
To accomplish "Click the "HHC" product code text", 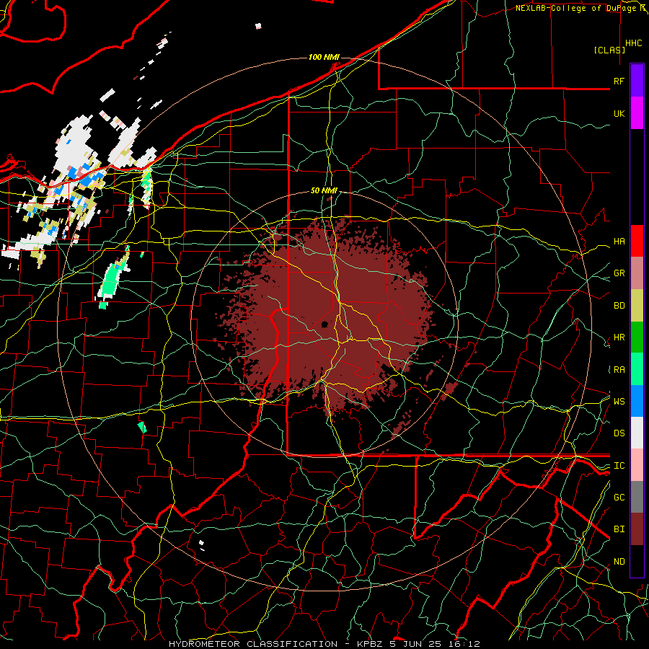I will [x=633, y=43].
